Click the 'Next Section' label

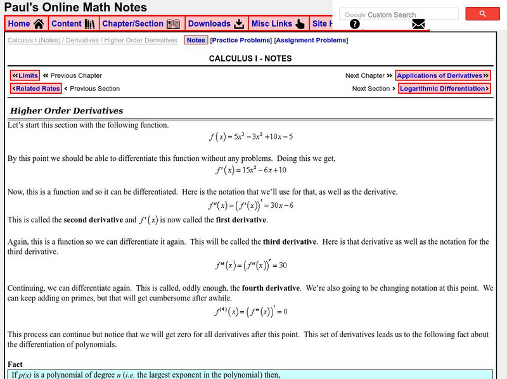coord(371,88)
